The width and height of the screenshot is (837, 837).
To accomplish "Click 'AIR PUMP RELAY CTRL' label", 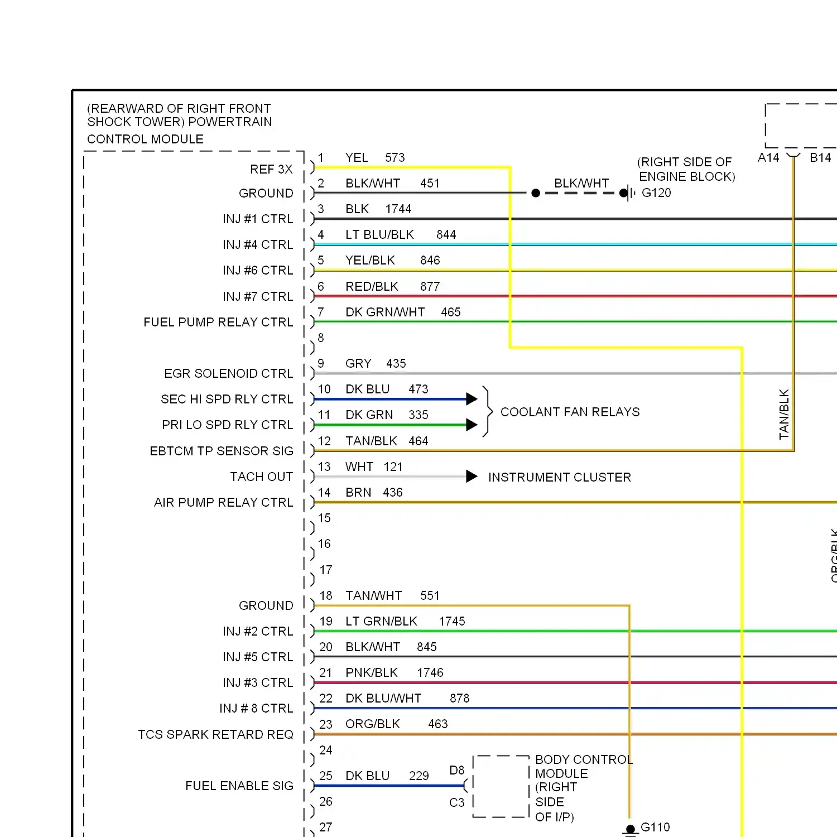I will [x=223, y=503].
